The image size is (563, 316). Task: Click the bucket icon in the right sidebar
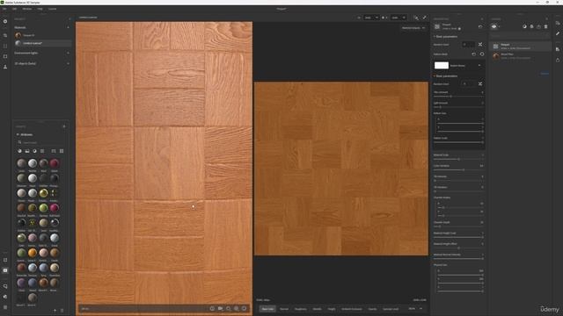tap(558, 60)
